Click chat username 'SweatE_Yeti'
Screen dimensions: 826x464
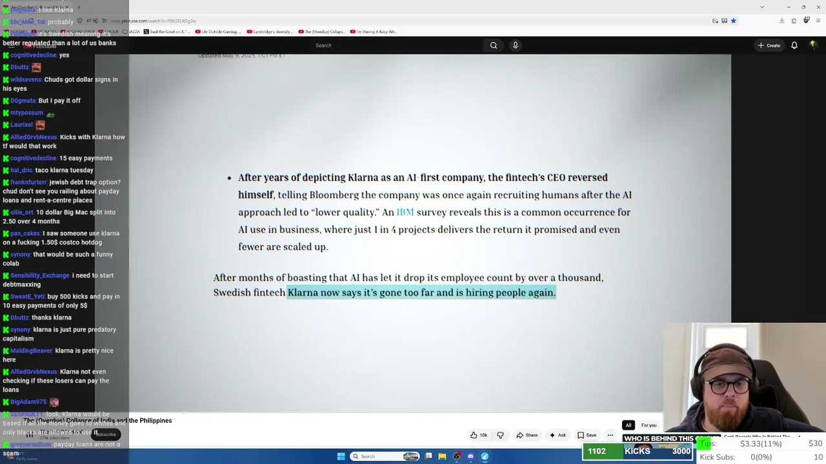(x=28, y=296)
